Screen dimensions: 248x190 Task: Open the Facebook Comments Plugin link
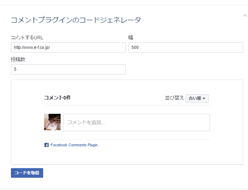click(x=74, y=145)
